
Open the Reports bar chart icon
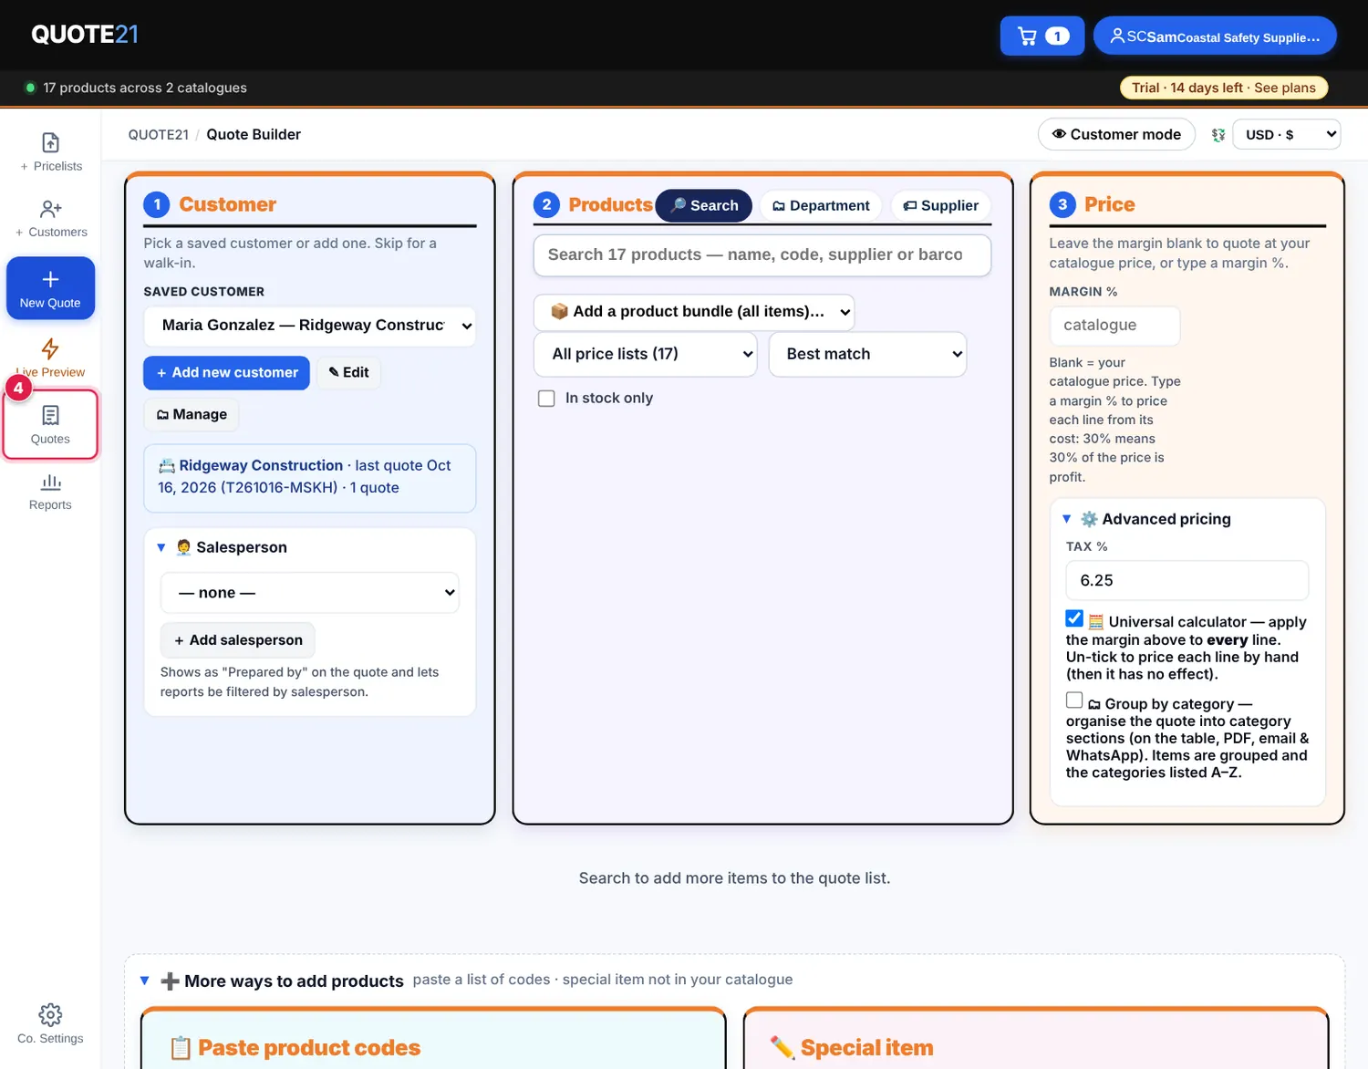click(x=50, y=493)
